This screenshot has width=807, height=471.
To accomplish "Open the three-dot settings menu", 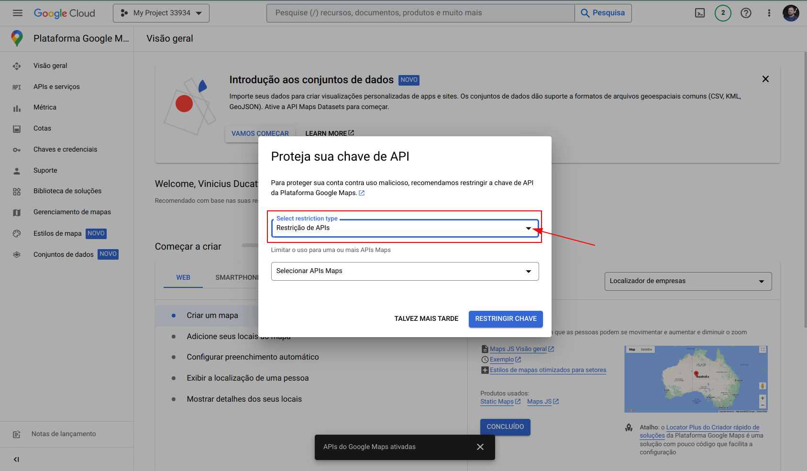I will (x=769, y=13).
